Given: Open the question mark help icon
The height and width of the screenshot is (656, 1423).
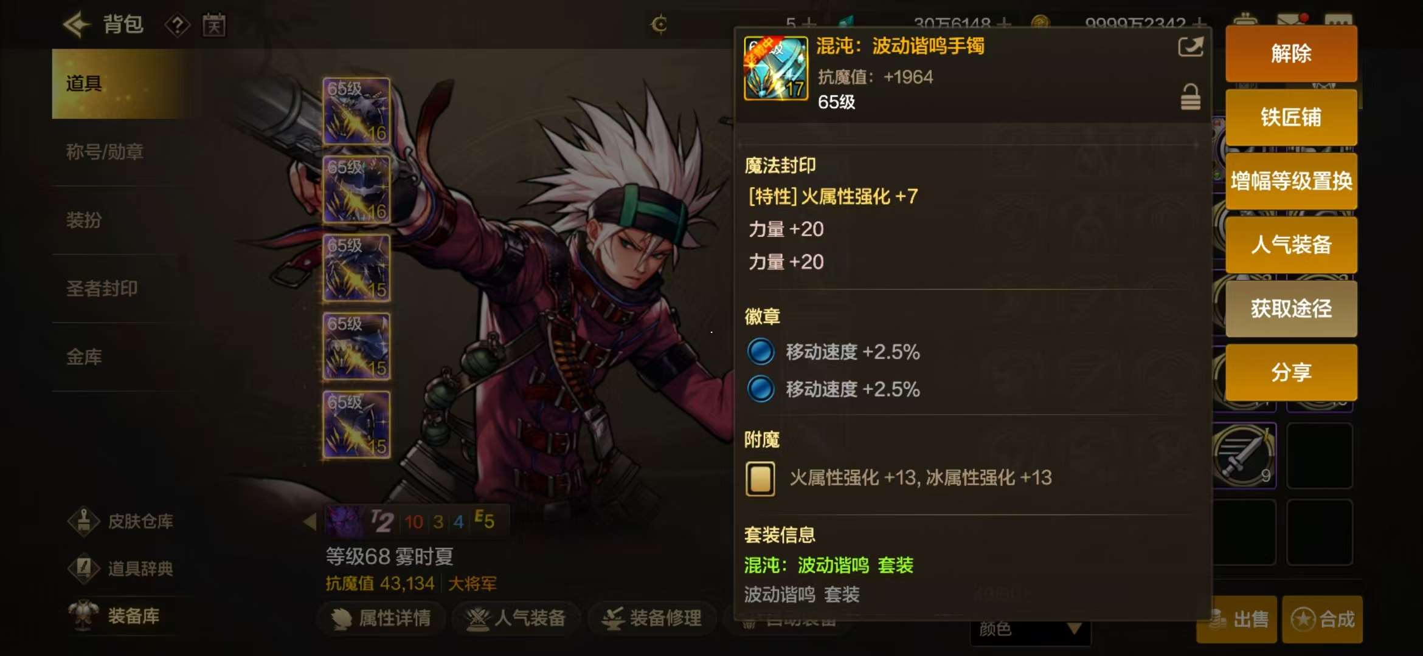Looking at the screenshot, I should [177, 26].
